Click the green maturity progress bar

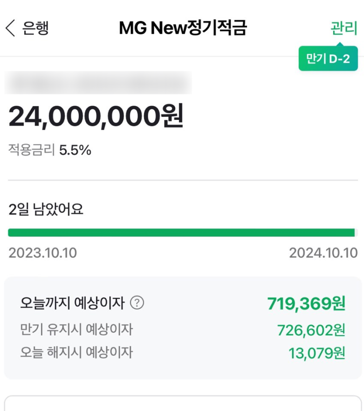(181, 232)
